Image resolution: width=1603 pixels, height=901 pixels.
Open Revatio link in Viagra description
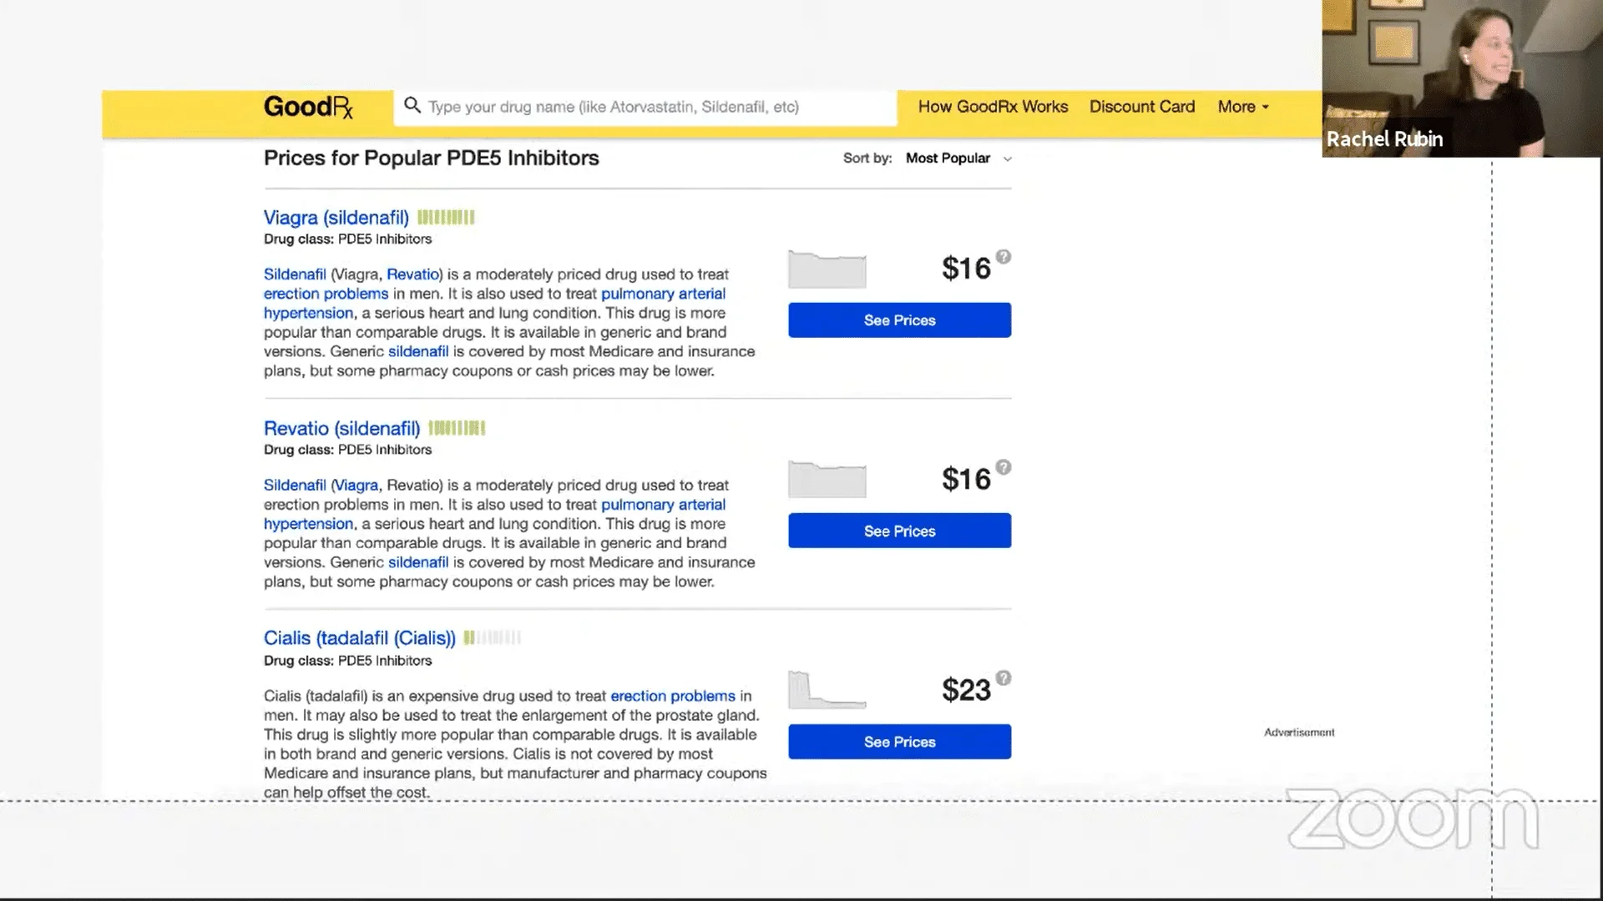point(412,274)
